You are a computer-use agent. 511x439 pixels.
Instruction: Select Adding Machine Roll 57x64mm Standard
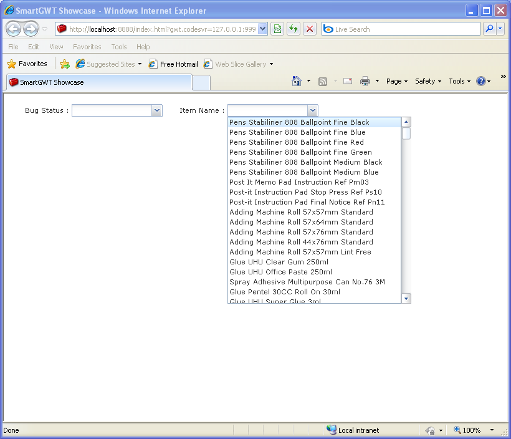(314, 222)
